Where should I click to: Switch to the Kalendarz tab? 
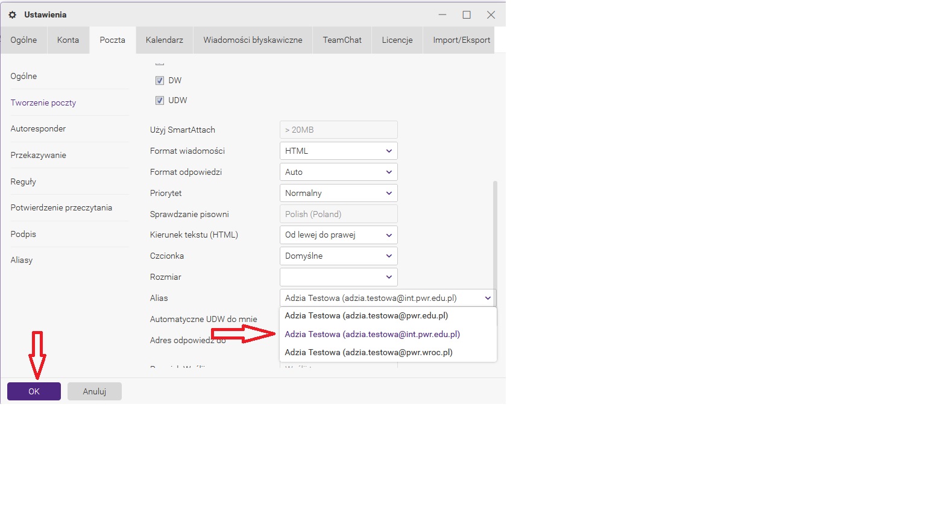pyautogui.click(x=164, y=40)
